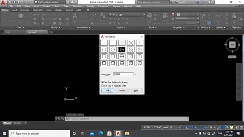Choose Set Size in Absolute Units
This screenshot has width=244, height=137.
[114, 86]
